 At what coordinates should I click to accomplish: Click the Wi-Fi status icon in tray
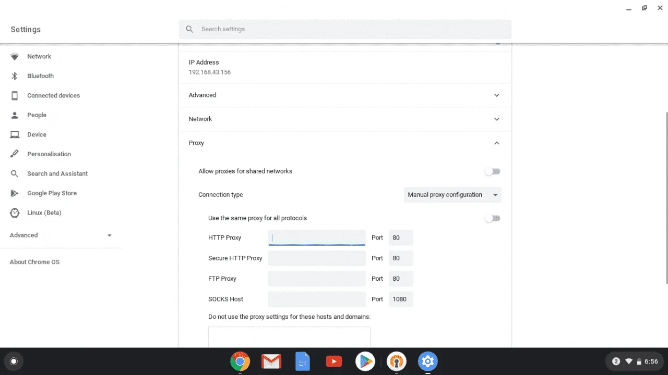(629, 361)
